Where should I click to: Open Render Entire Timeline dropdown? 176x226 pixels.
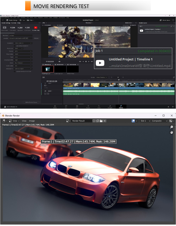click(102, 78)
